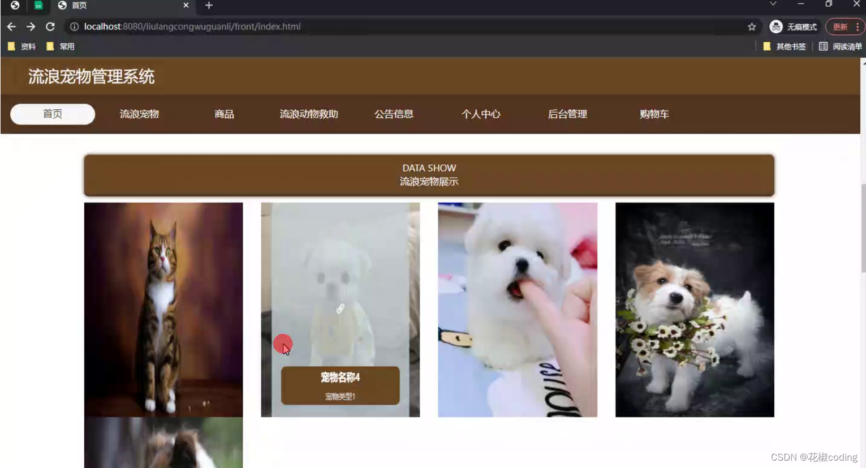Open the 资料 bookmark folder

click(21, 46)
